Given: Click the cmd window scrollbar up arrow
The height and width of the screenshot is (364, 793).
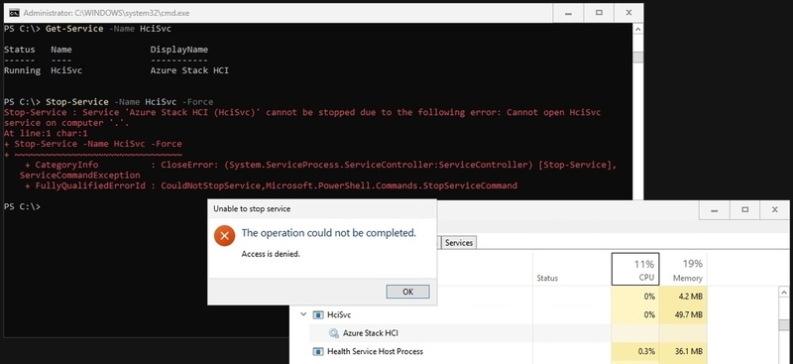Looking at the screenshot, I should coord(637,30).
